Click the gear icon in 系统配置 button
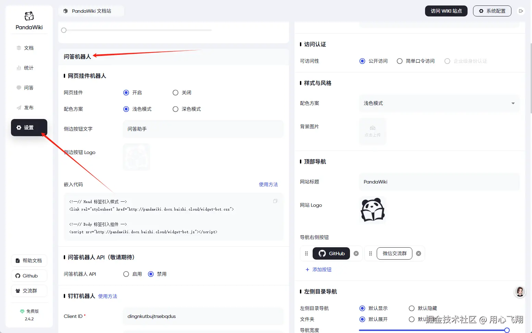This screenshot has height=333, width=532. pyautogui.click(x=481, y=11)
